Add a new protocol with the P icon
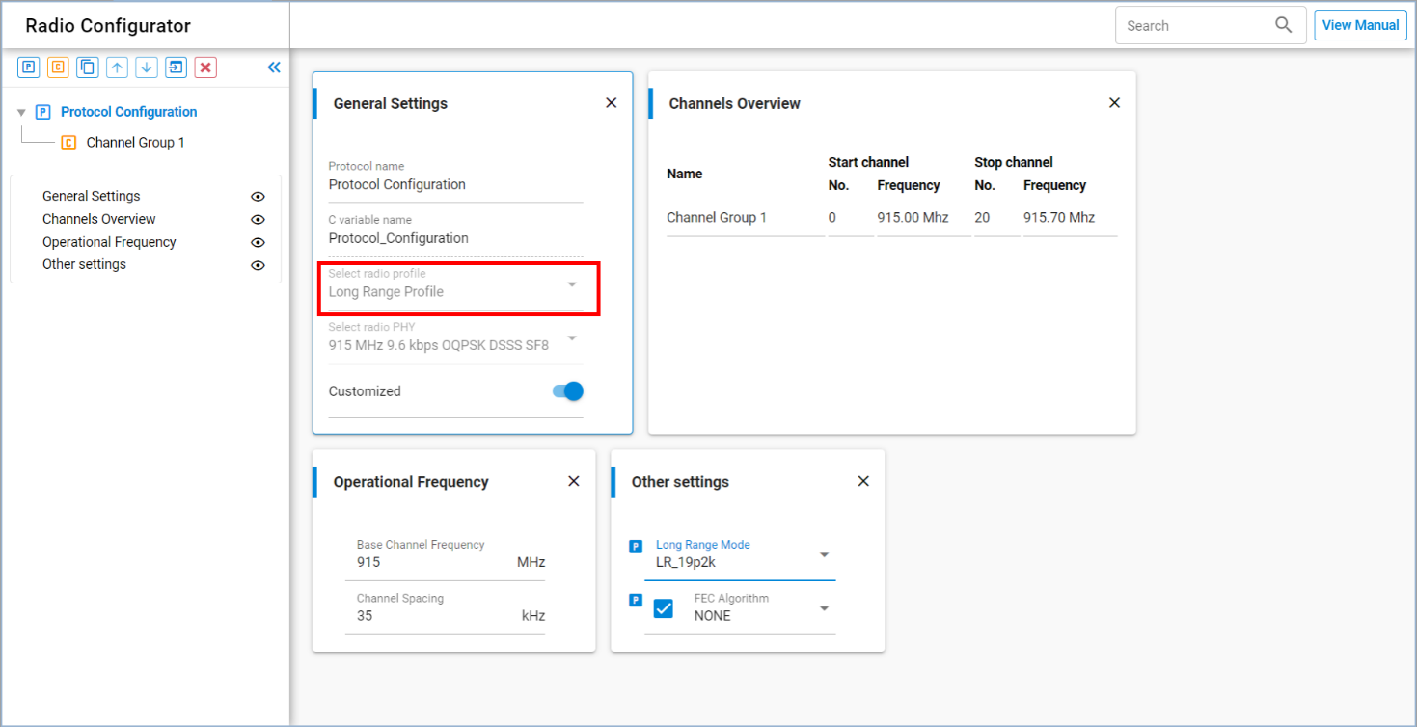Image resolution: width=1417 pixels, height=727 pixels. pyautogui.click(x=29, y=67)
